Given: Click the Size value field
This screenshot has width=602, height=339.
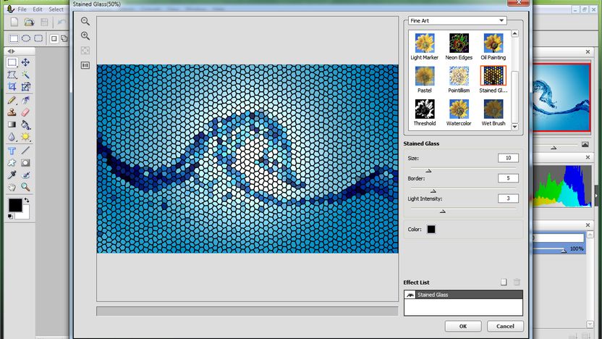Looking at the screenshot, I should click(x=508, y=158).
